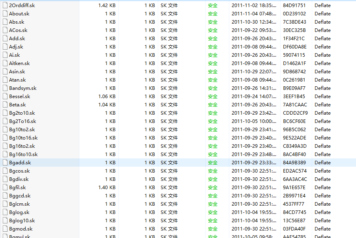Select the 1.06 KB size value

click(107, 96)
